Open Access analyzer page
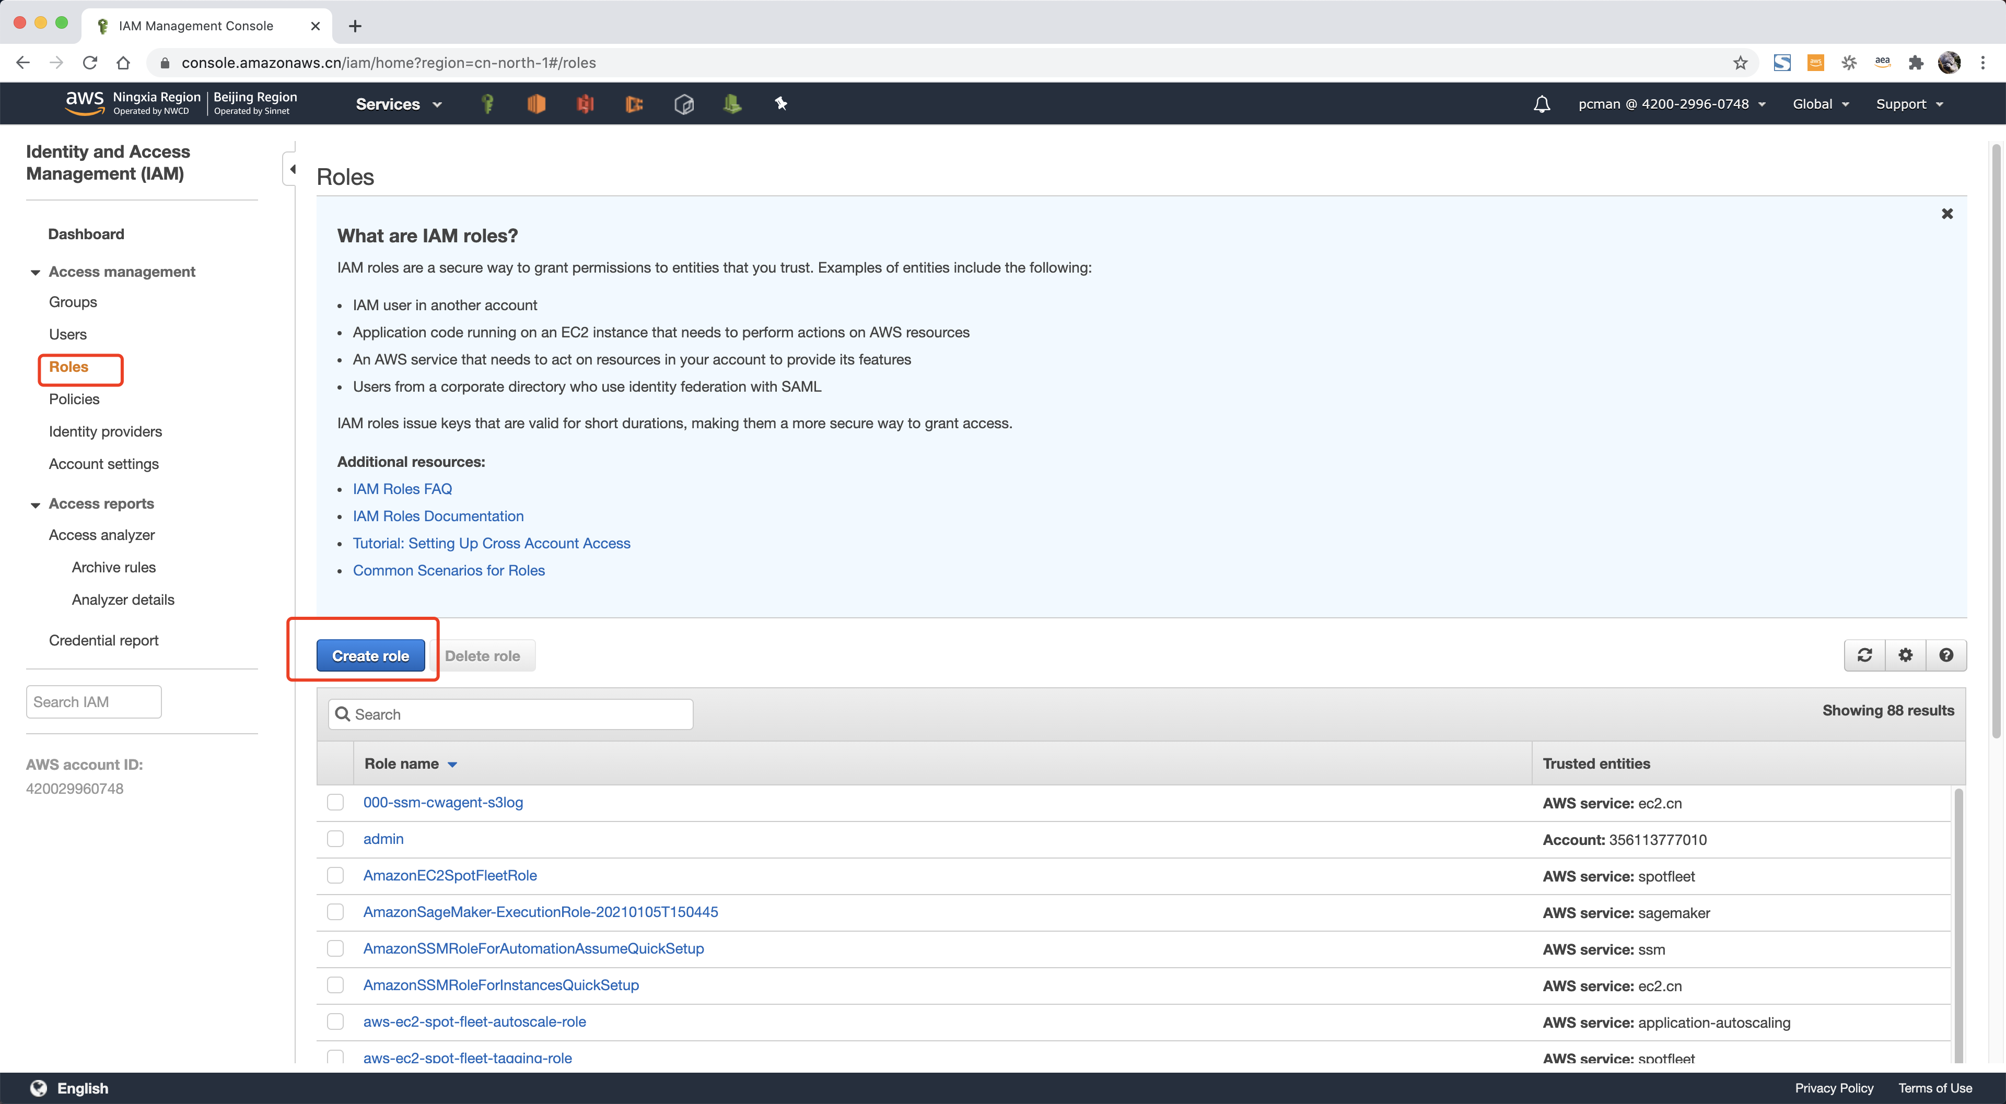 click(101, 535)
